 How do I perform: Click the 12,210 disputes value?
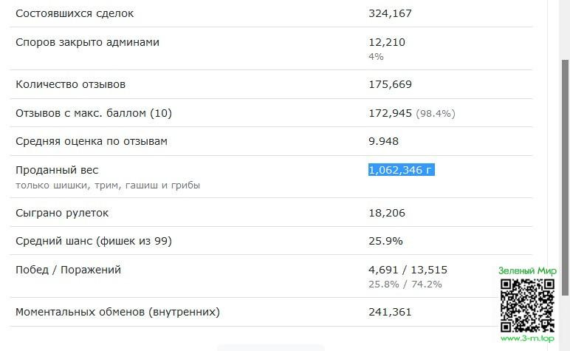tap(387, 42)
